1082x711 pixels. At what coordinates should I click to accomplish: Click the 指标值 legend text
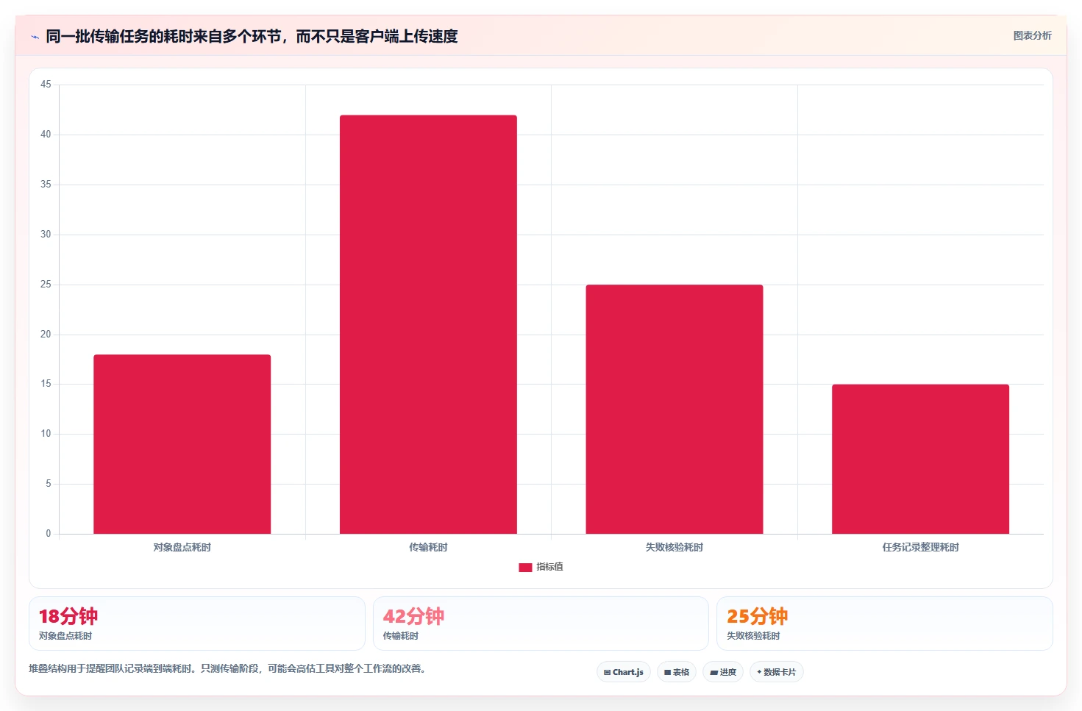click(x=549, y=567)
